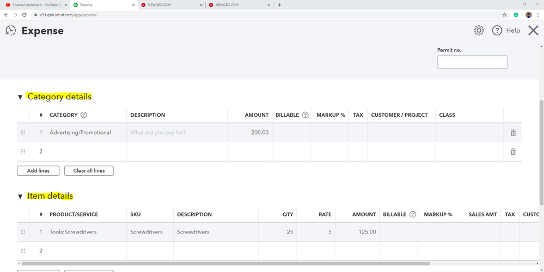Image resolution: width=544 pixels, height=272 pixels.
Task: Click the 'What did you pay for?' description field
Action: [x=177, y=132]
